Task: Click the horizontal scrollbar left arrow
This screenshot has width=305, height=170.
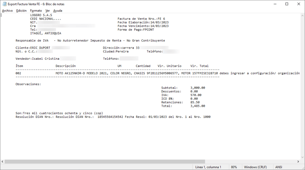Action: coord(2,162)
